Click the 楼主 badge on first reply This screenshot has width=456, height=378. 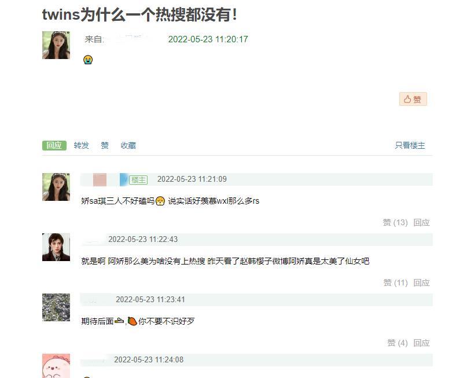click(138, 180)
